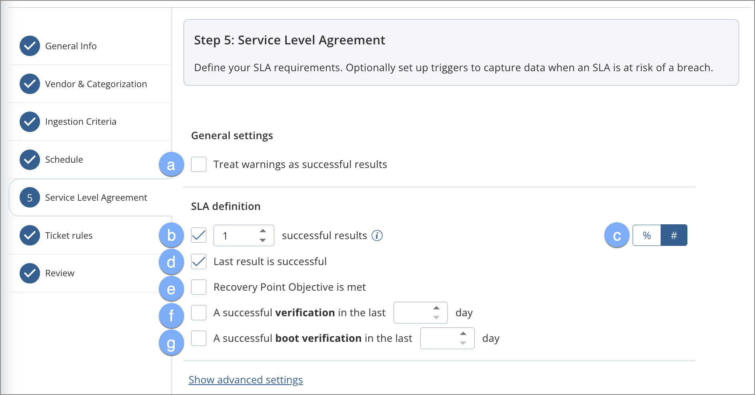Select the number (#) mode toggle
Viewport: 755px width, 395px height.
pyautogui.click(x=674, y=235)
